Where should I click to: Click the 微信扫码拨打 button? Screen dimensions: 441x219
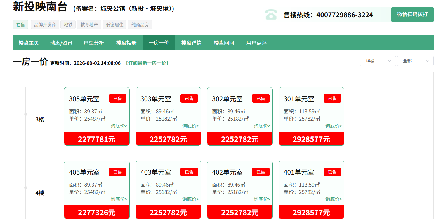click(412, 15)
